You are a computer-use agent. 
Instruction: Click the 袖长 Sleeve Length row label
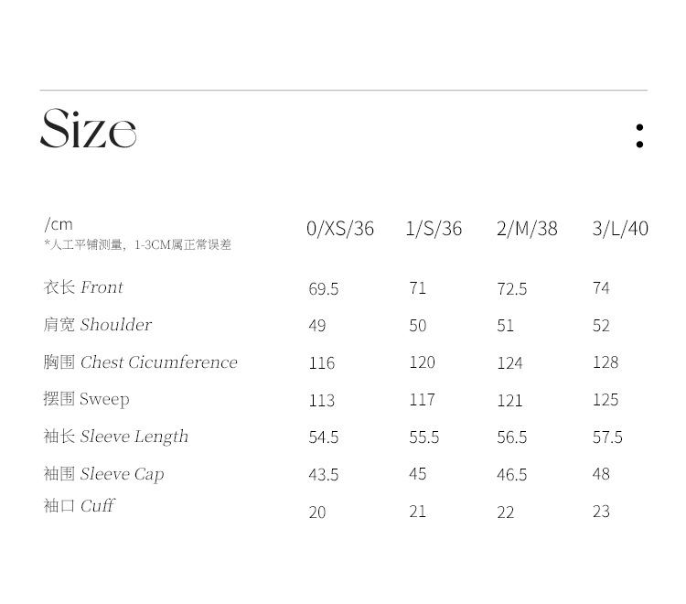tap(115, 437)
